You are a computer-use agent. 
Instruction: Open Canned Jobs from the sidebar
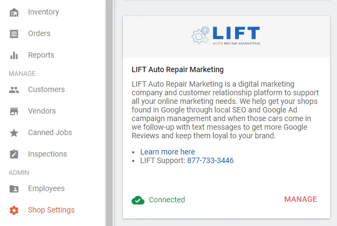click(50, 132)
